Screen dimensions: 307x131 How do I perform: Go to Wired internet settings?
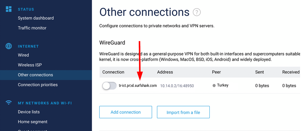click(x=23, y=55)
